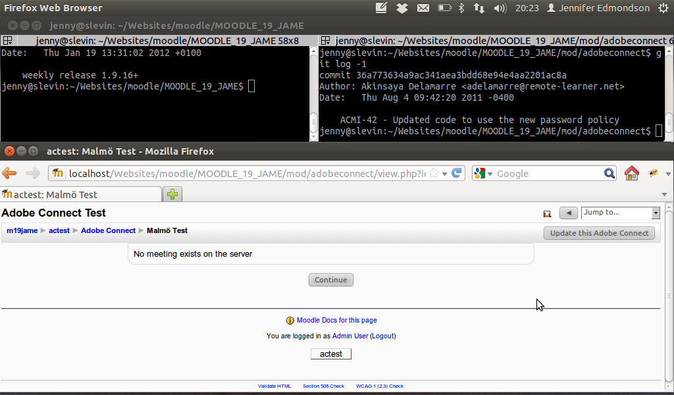Viewport: 674px width, 395px height.
Task: Click the Moodle Docs info icon
Action: coord(290,320)
